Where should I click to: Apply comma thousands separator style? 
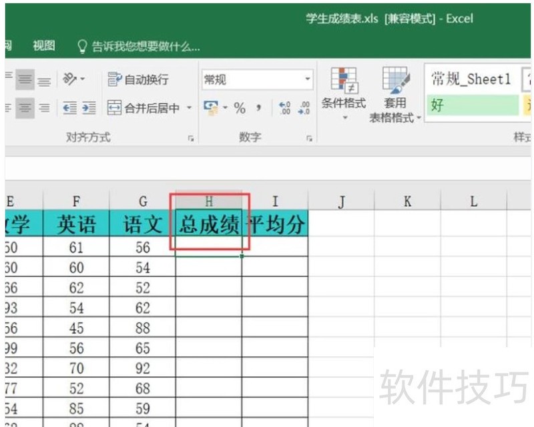pyautogui.click(x=258, y=108)
